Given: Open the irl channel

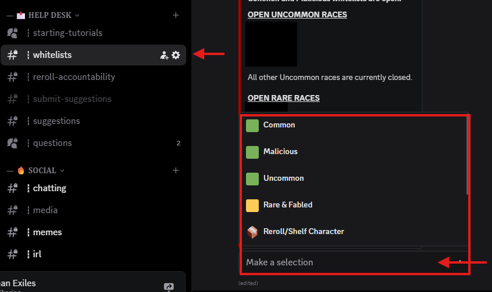Looking at the screenshot, I should (93, 254).
